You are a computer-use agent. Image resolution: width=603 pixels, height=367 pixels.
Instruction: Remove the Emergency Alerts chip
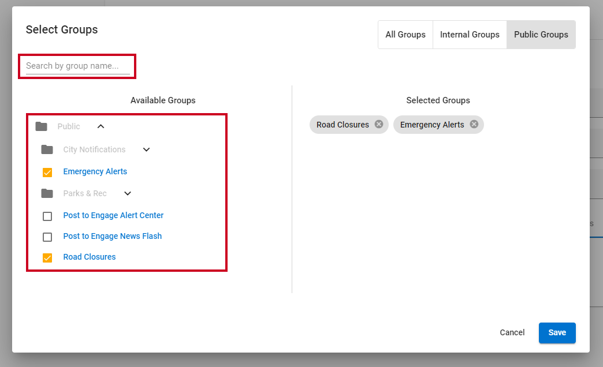click(x=474, y=124)
